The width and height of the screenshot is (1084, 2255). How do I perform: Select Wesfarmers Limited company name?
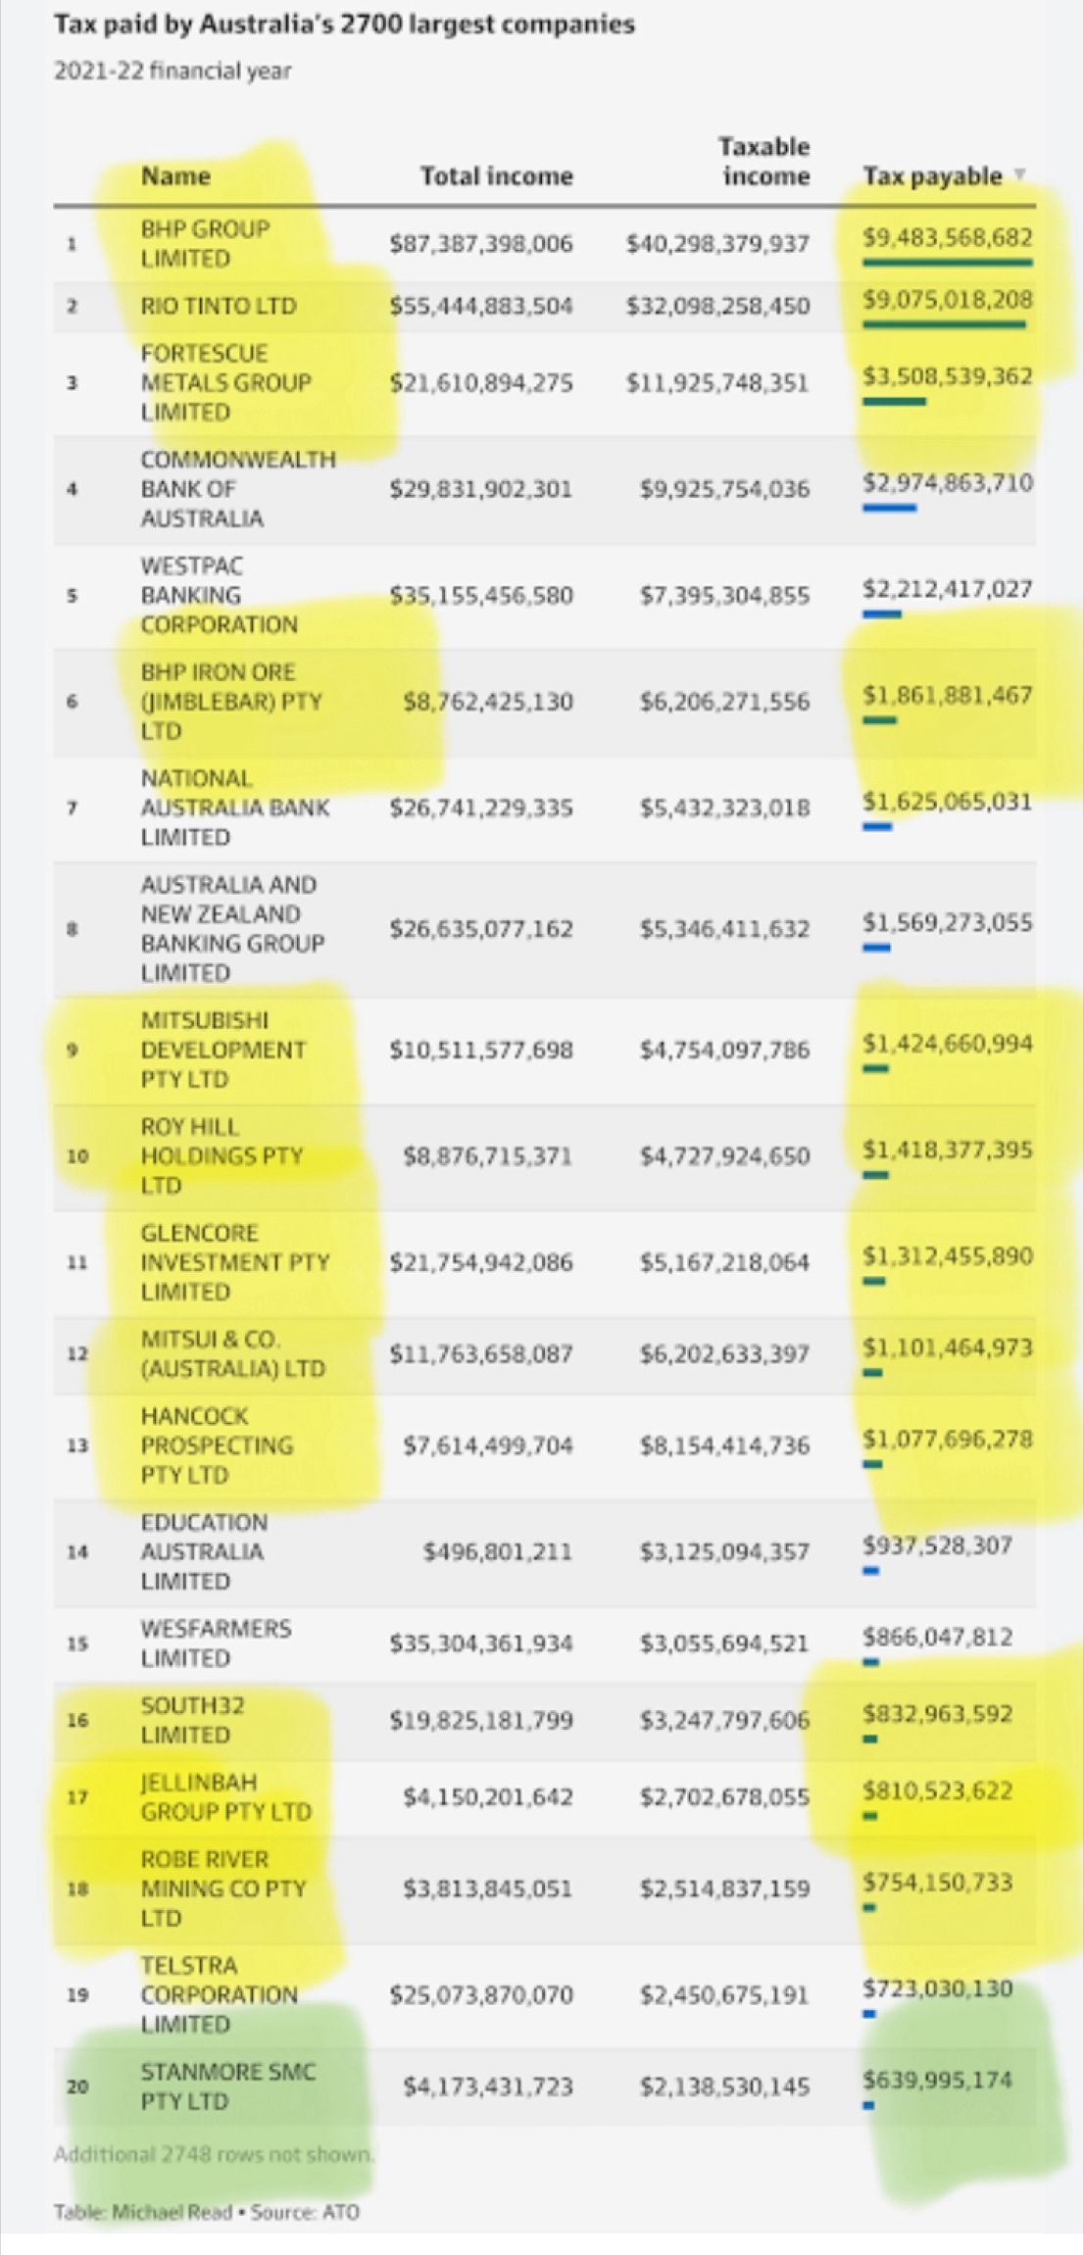click(215, 1642)
